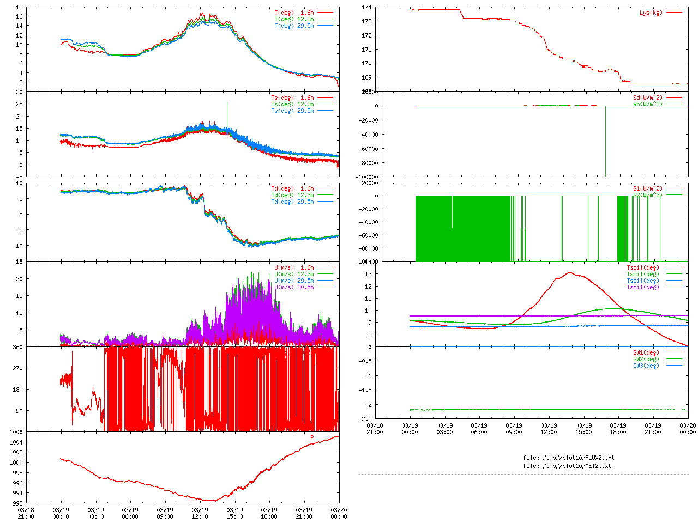Image resolution: width=698 pixels, height=523 pixels.
Task: Click the purple U(m/s) 30.5m legend line
Action: tap(326, 287)
